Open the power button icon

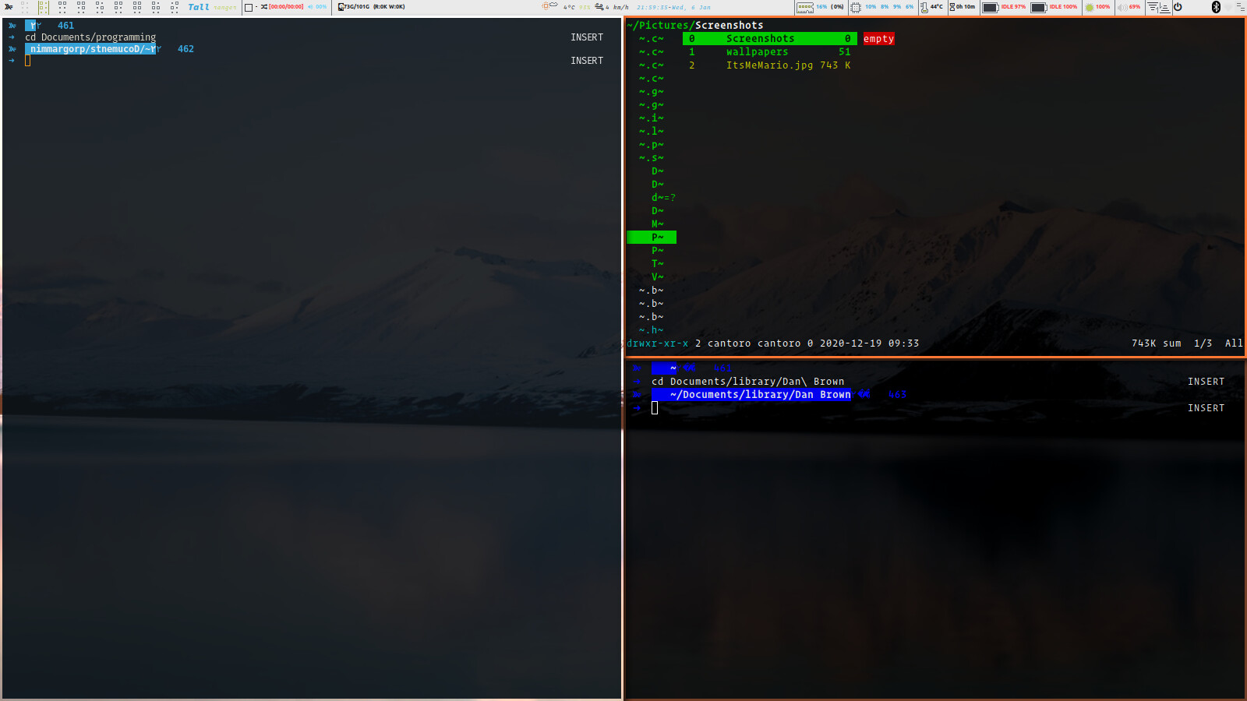(1178, 7)
